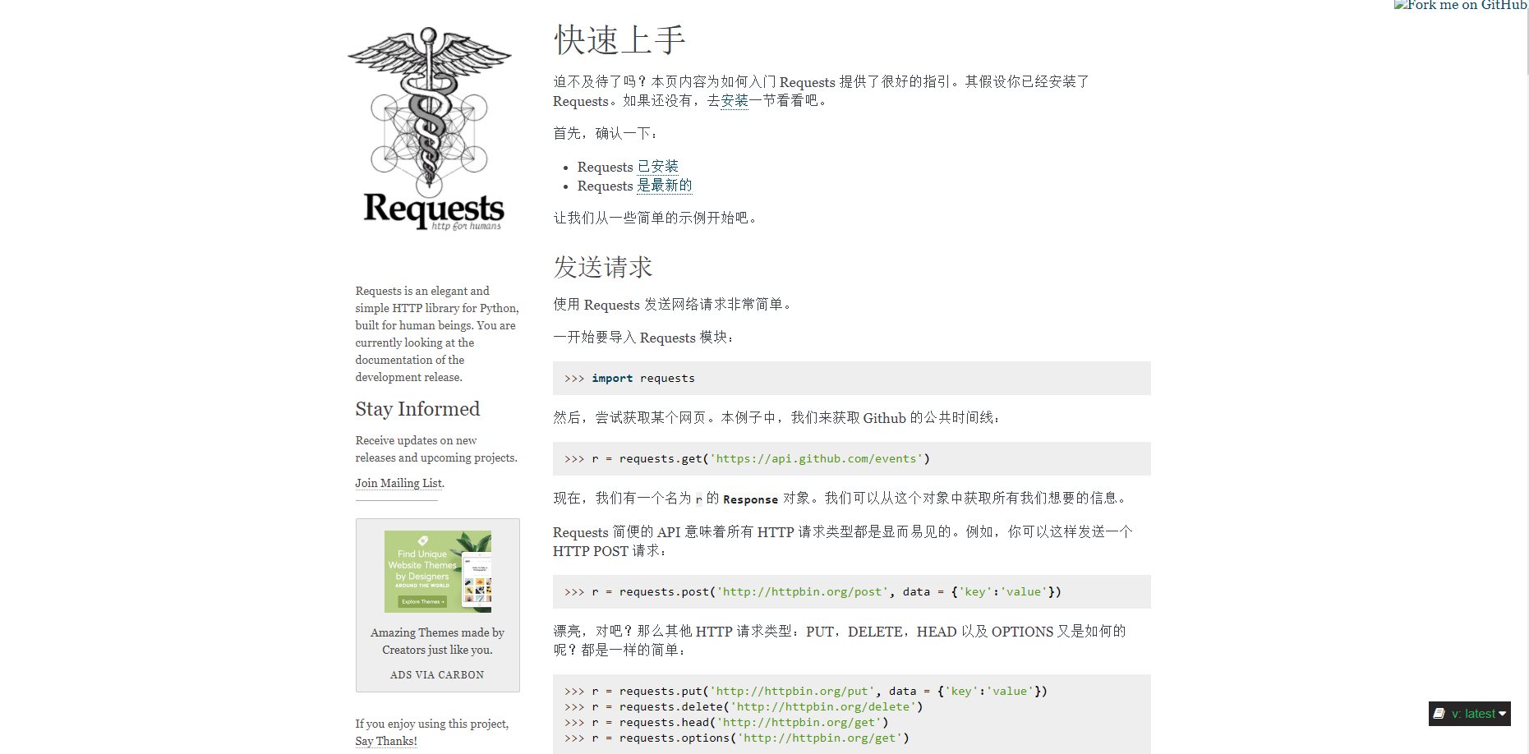
Task: Click the book icon in version badge
Action: pyautogui.click(x=1439, y=714)
